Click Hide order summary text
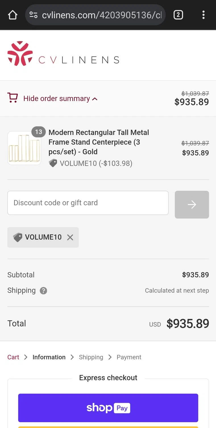The width and height of the screenshot is (216, 428). click(x=57, y=98)
